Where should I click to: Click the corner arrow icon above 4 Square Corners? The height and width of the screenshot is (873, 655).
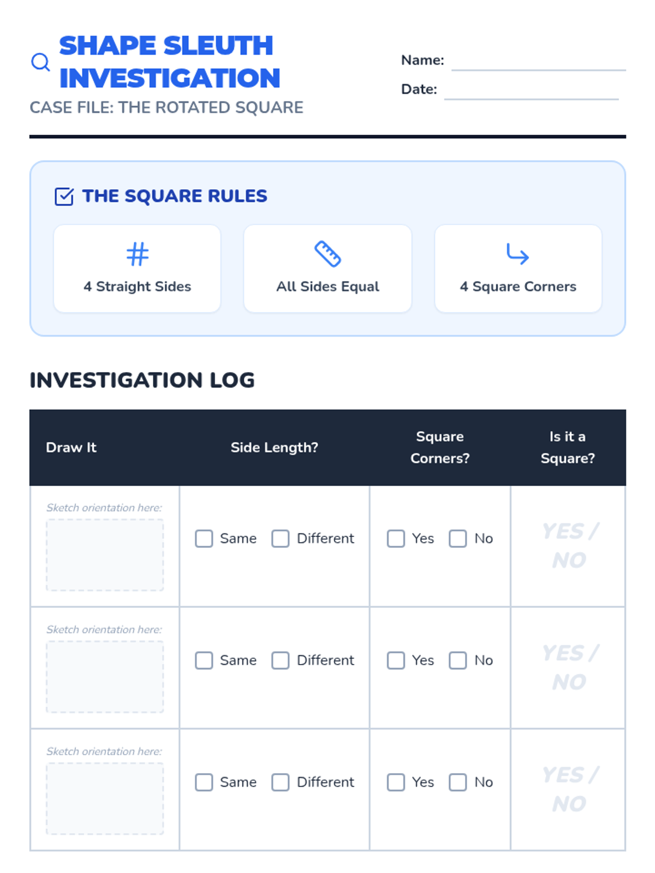tap(517, 254)
